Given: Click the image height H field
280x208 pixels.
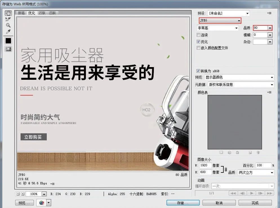Looking at the screenshot, I should (205, 172).
